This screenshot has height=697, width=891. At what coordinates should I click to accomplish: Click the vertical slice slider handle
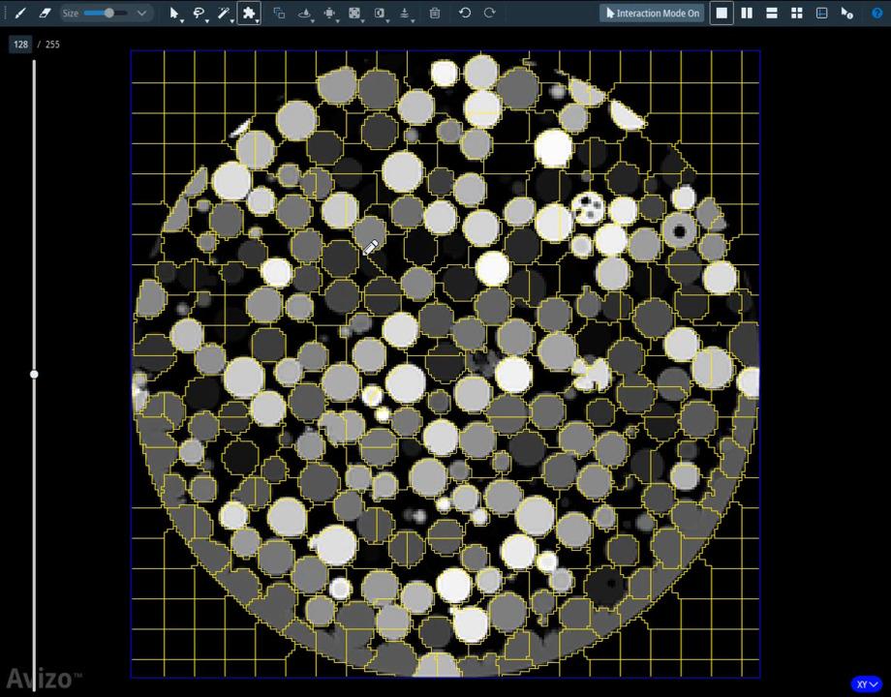point(34,374)
